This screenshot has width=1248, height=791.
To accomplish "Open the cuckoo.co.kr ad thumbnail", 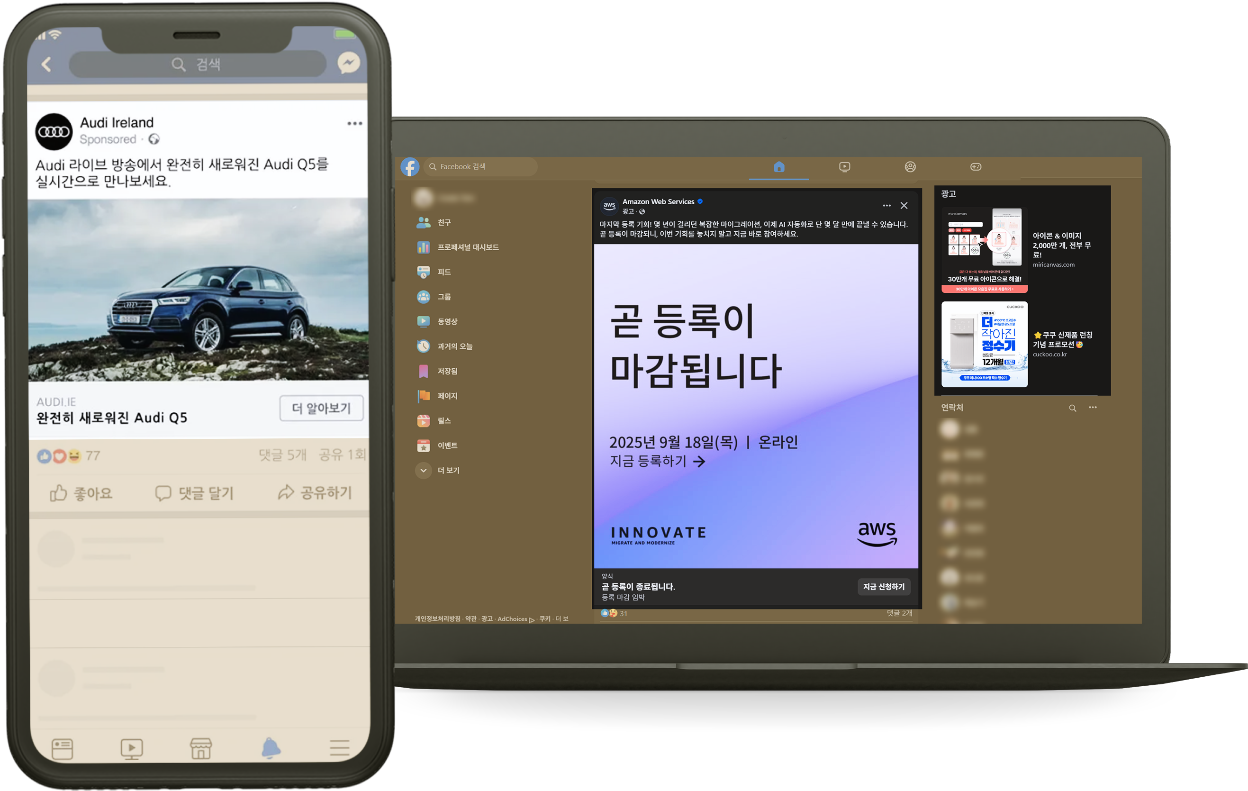I will click(984, 344).
